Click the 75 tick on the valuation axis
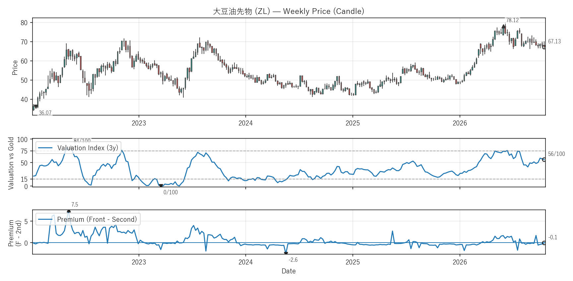Screen dimensions: 573x281 click(24, 151)
